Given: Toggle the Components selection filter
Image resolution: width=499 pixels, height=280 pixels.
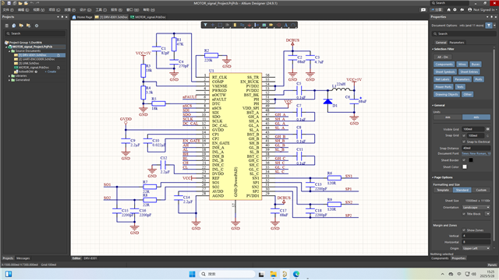Looking at the screenshot, I should tap(444, 64).
